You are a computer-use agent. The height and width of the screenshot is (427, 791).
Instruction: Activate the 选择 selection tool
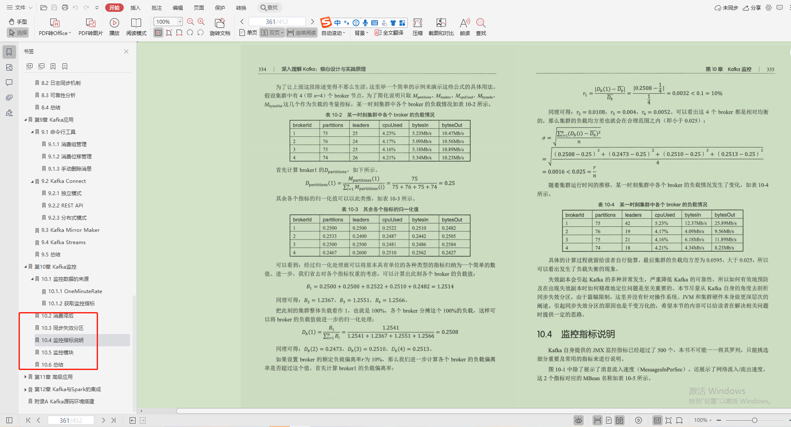tap(18, 33)
